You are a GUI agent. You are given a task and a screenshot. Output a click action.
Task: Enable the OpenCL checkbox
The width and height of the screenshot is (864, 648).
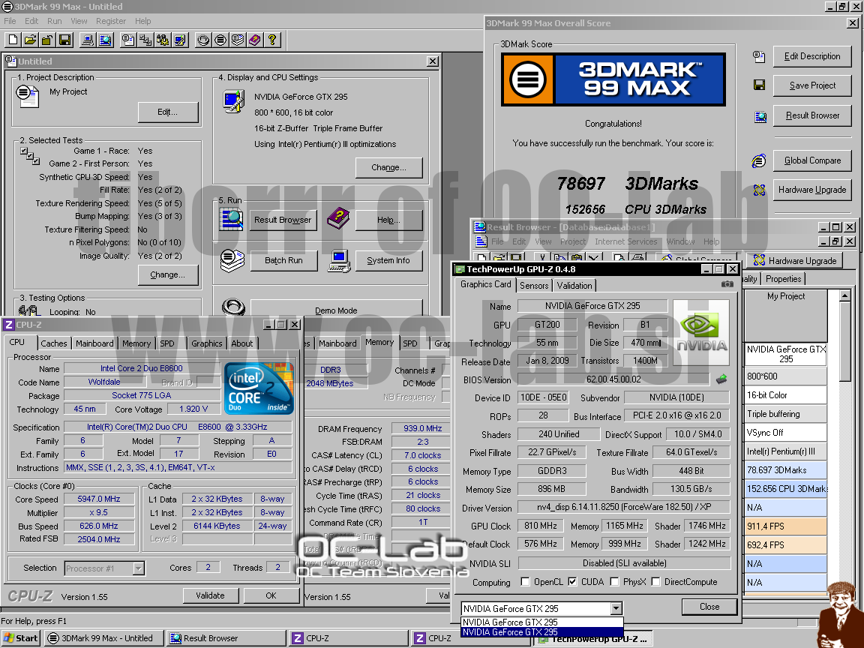(x=525, y=581)
